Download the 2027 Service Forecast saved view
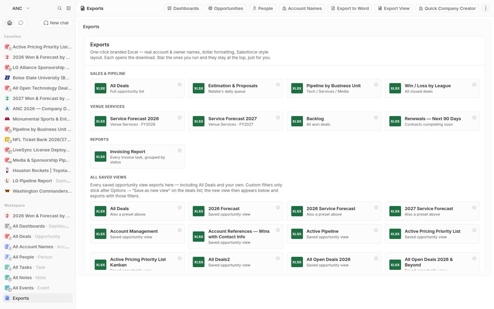 click(432, 211)
